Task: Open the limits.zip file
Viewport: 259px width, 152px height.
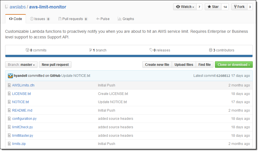Action: click(x=19, y=144)
